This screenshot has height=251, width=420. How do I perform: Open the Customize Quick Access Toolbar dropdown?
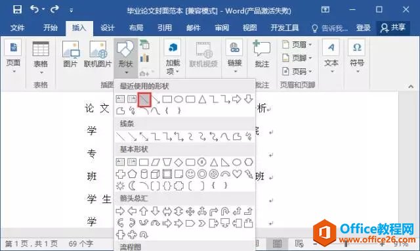[x=71, y=11]
